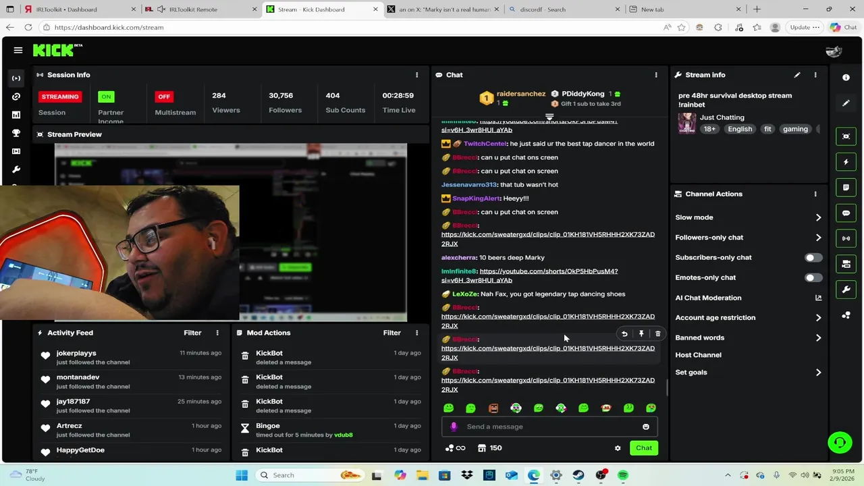Open the stream page icon in left sidebar
Viewport: 864px width, 486px height.
(16, 78)
